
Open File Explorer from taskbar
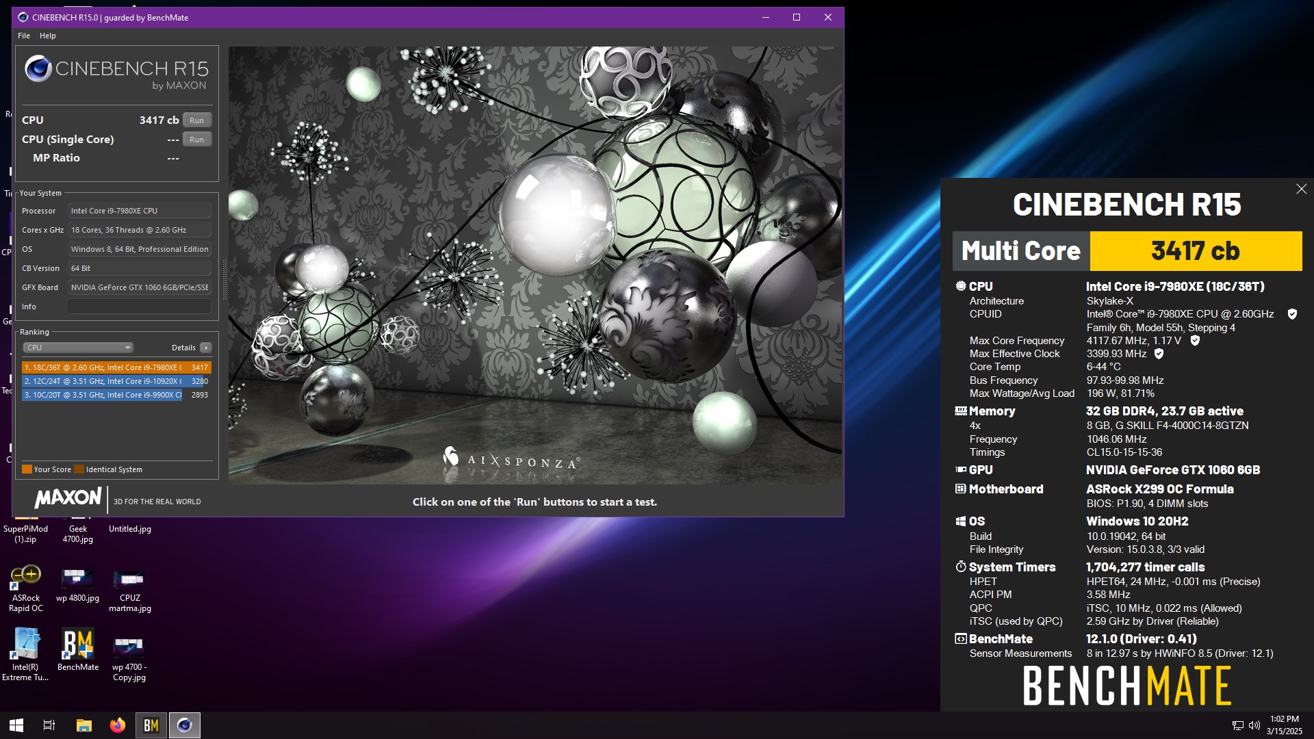pos(83,725)
